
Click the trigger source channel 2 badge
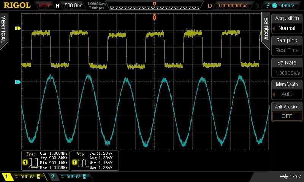274,6
